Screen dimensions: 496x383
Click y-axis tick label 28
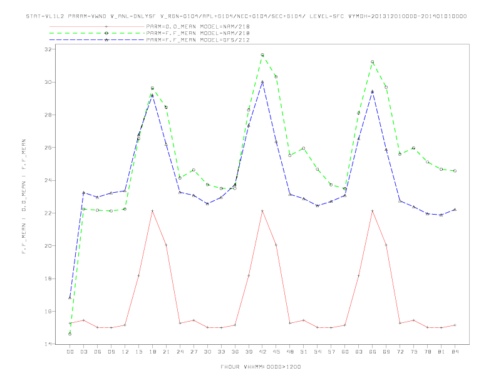point(48,115)
